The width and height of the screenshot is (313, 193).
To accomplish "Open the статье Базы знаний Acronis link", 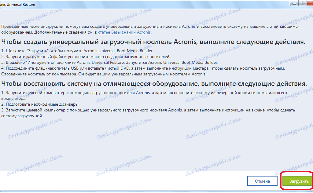I will (x=124, y=32).
